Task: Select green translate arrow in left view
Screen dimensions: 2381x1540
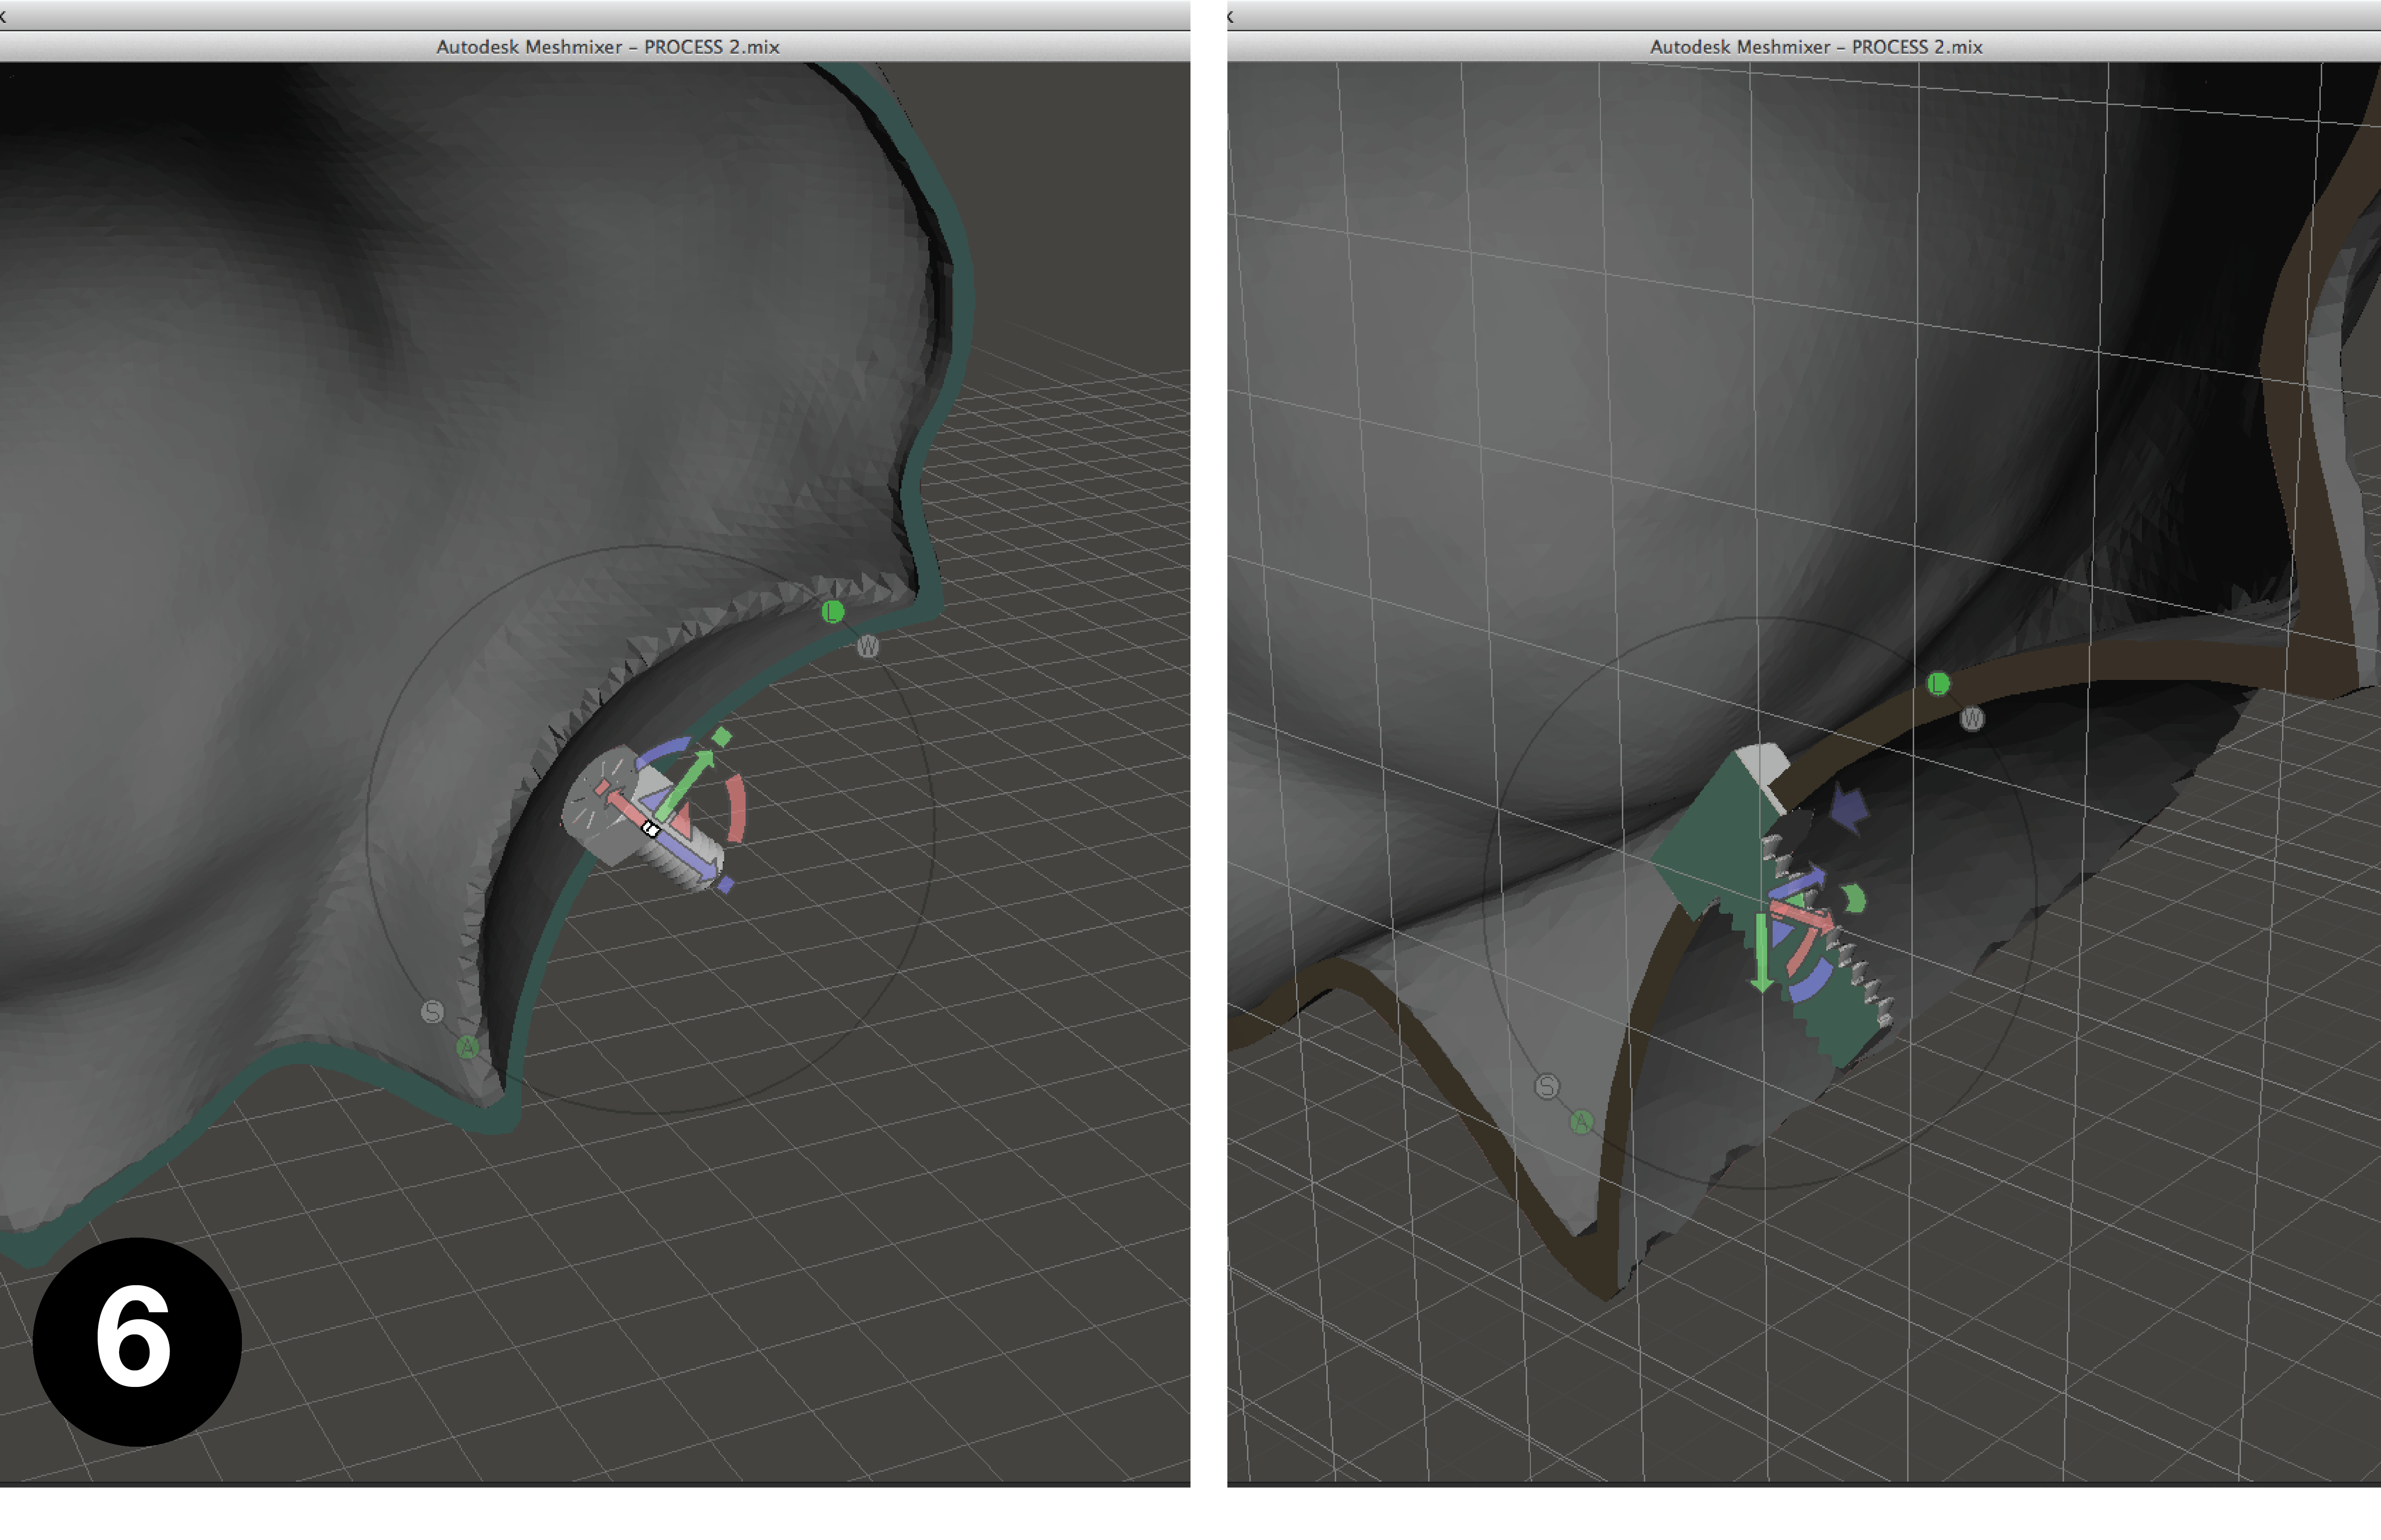Action: 685,785
